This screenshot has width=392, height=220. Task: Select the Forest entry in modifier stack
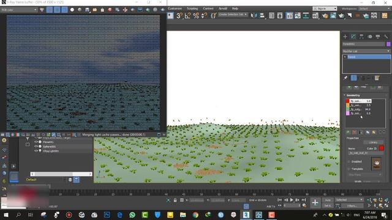[369, 57]
